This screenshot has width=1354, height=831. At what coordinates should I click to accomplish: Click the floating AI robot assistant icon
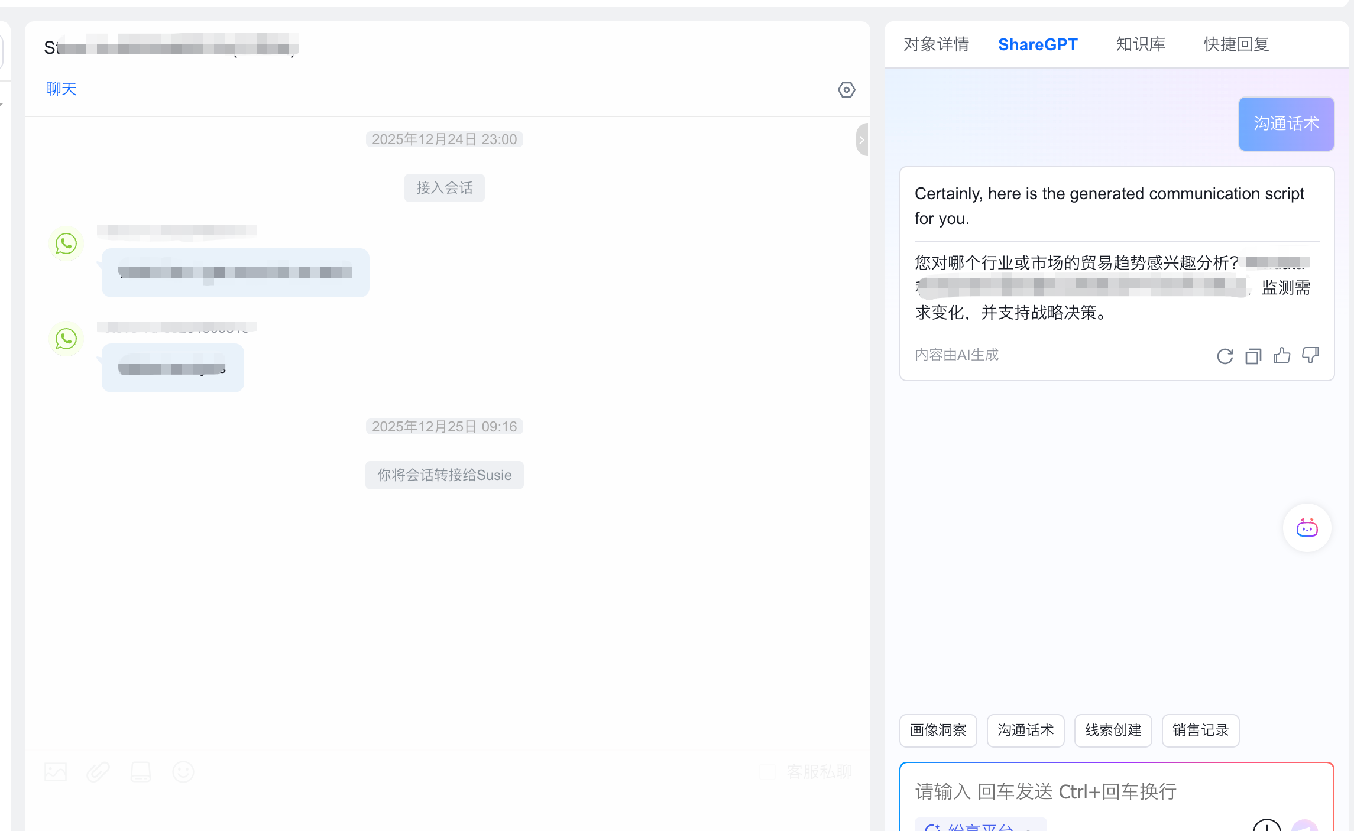(x=1307, y=528)
